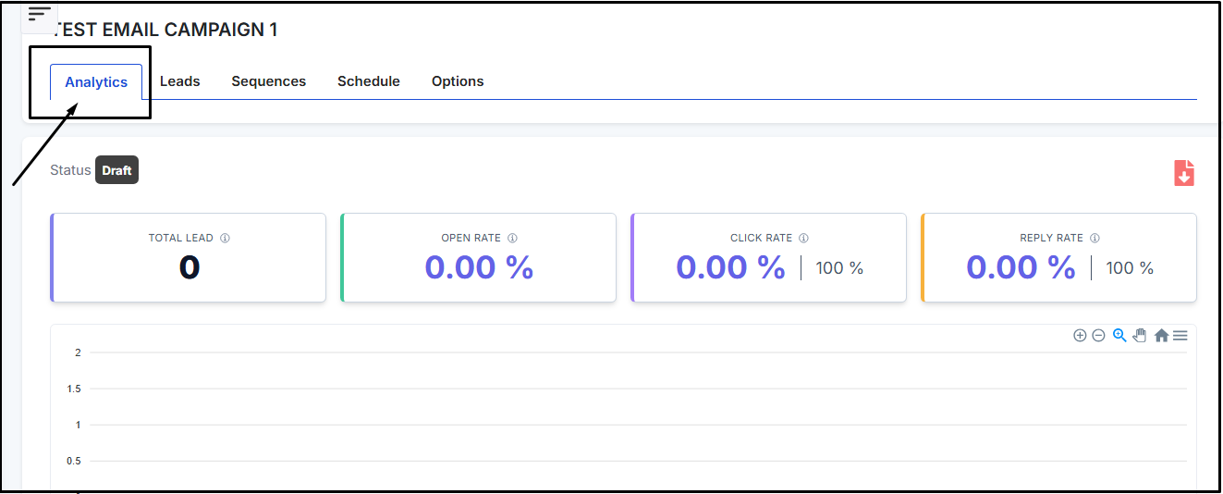Download the campaign report file icon
This screenshot has width=1223, height=494.
(x=1184, y=173)
